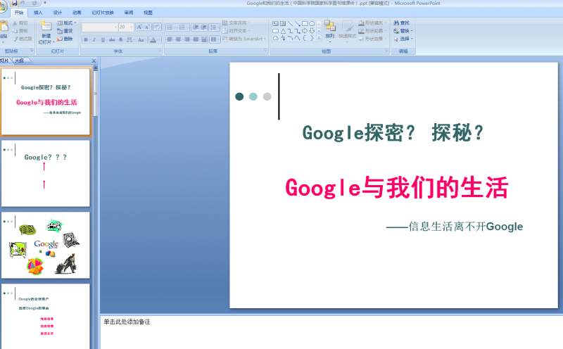Image resolution: width=563 pixels, height=349 pixels.
Task: Click the font color A swatch
Action: [x=153, y=40]
